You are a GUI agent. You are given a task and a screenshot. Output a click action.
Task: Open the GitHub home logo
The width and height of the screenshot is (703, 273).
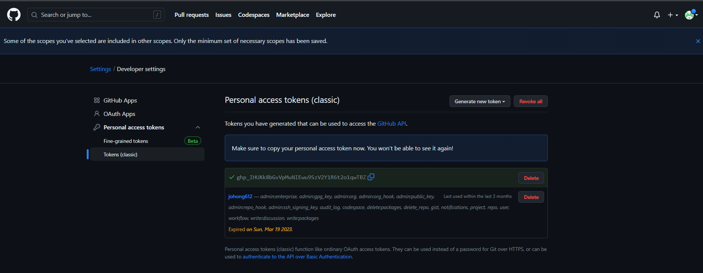(14, 15)
